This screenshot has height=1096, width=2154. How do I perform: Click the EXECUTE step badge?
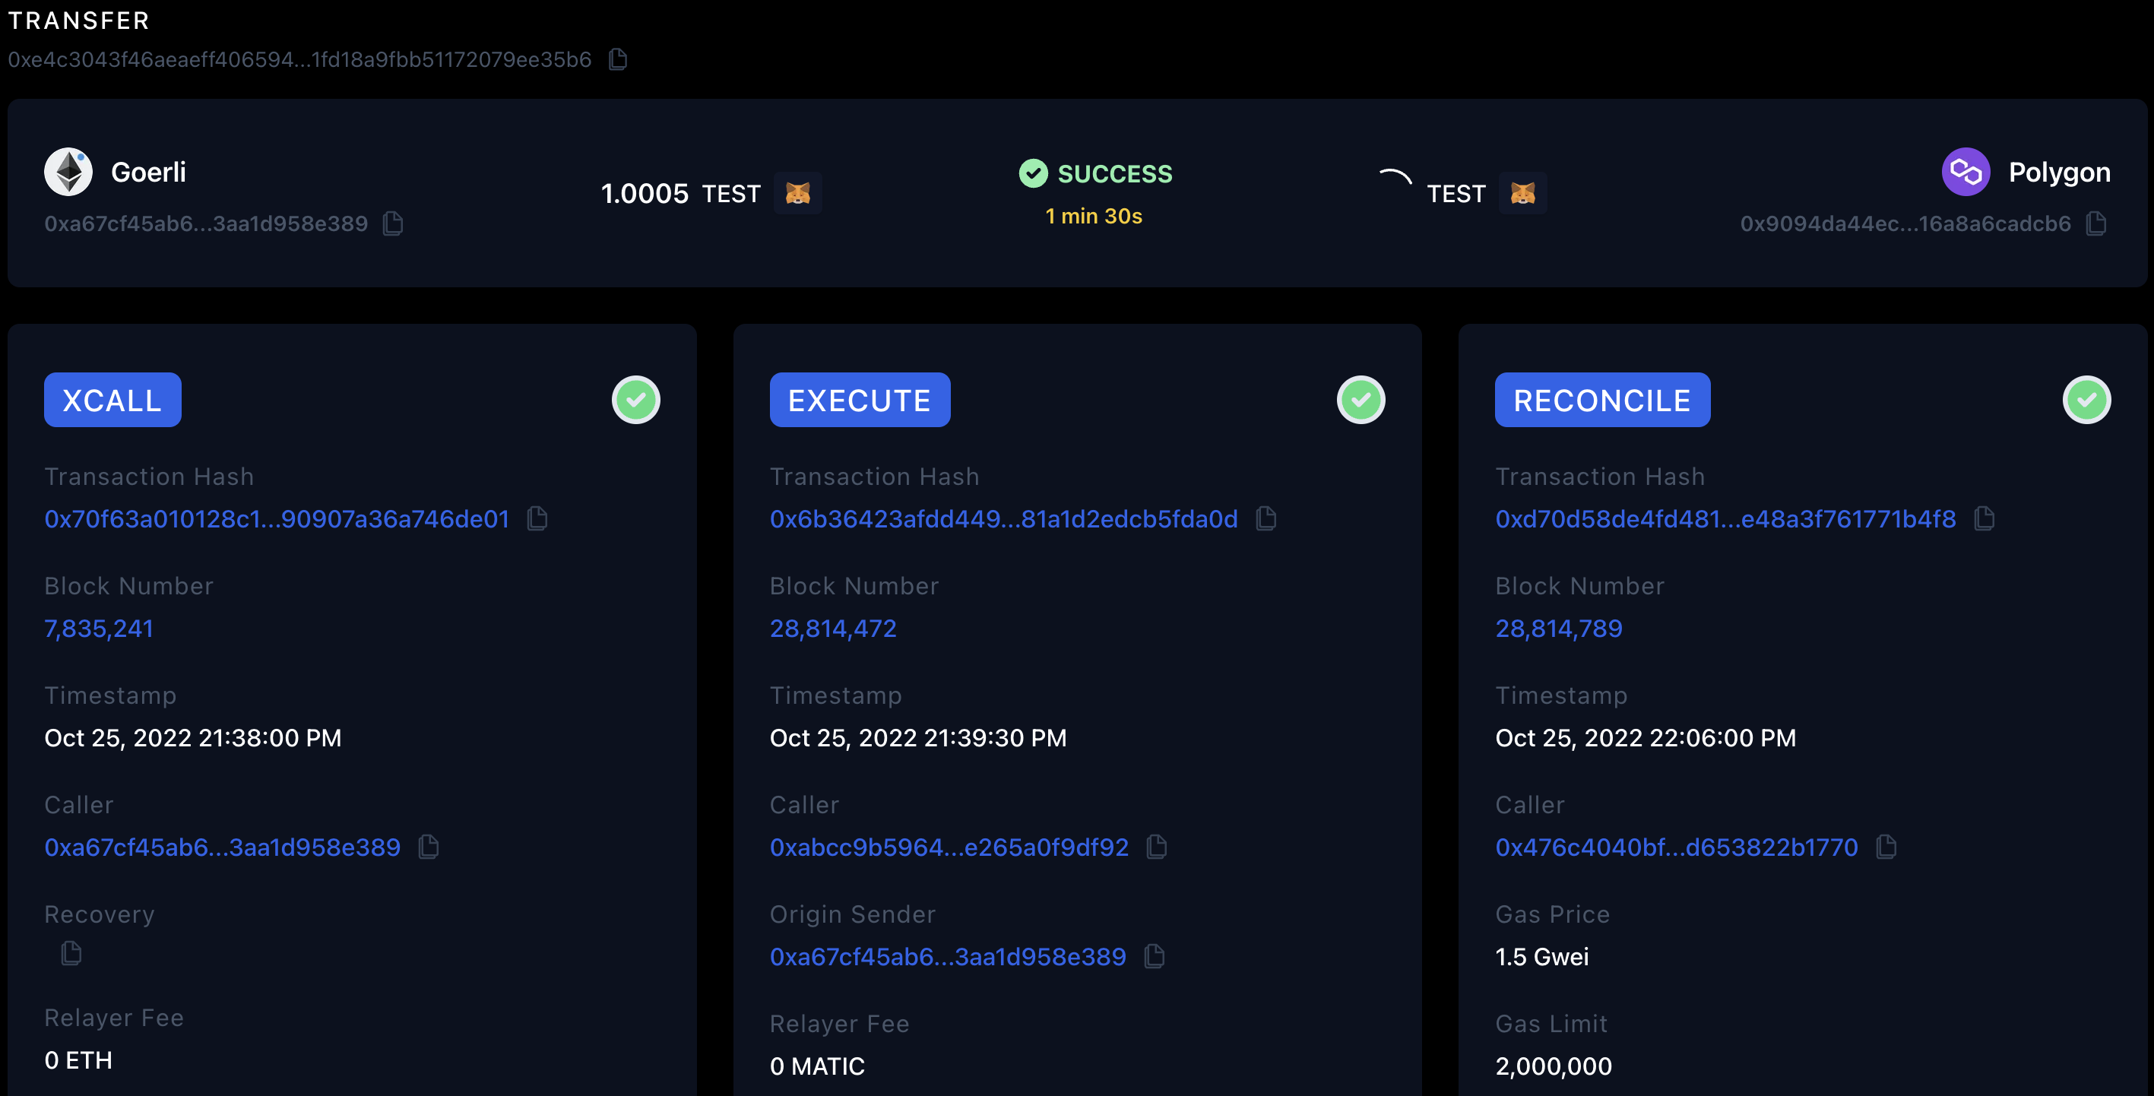click(x=860, y=400)
